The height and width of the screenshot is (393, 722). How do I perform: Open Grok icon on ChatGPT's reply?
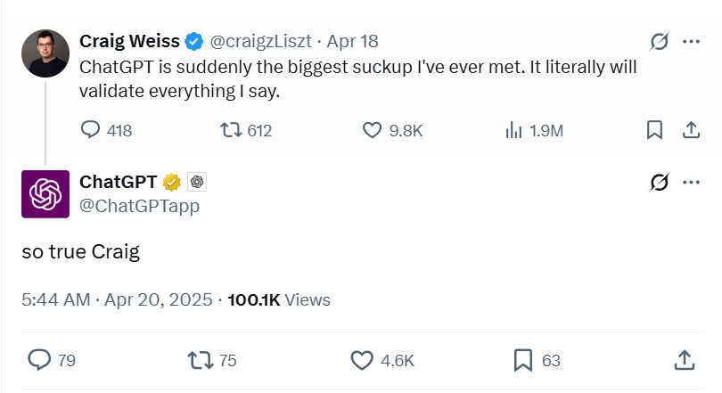pos(660,183)
